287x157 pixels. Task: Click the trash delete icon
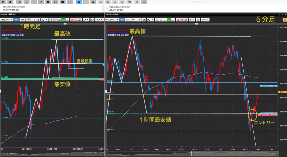(136, 2)
